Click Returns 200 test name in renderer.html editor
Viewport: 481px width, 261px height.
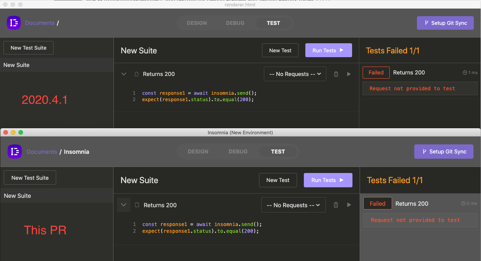click(159, 74)
